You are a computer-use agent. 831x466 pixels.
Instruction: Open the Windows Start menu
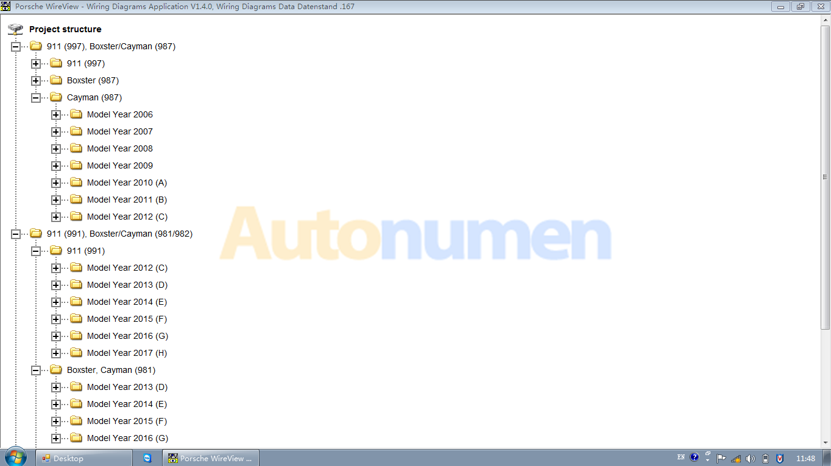[15, 457]
